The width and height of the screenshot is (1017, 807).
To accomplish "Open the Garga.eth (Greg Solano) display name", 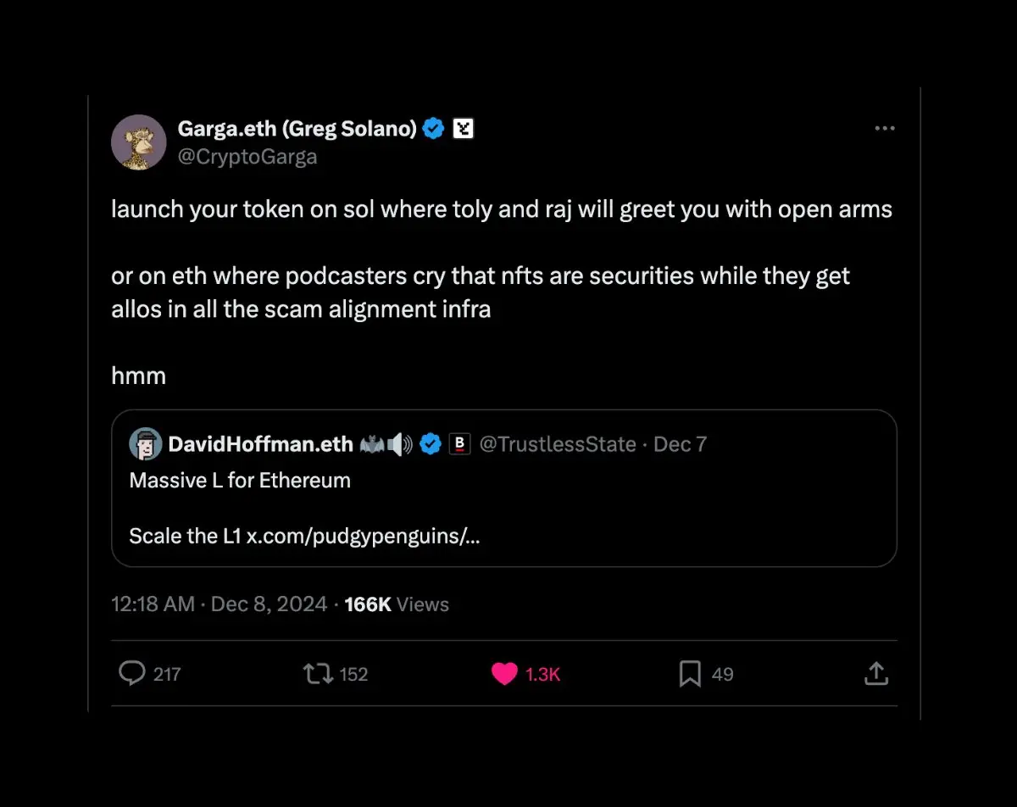I will (x=297, y=129).
